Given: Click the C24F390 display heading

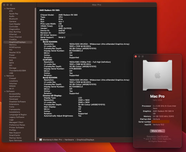Looking at the screenshot, I should pos(48,60).
